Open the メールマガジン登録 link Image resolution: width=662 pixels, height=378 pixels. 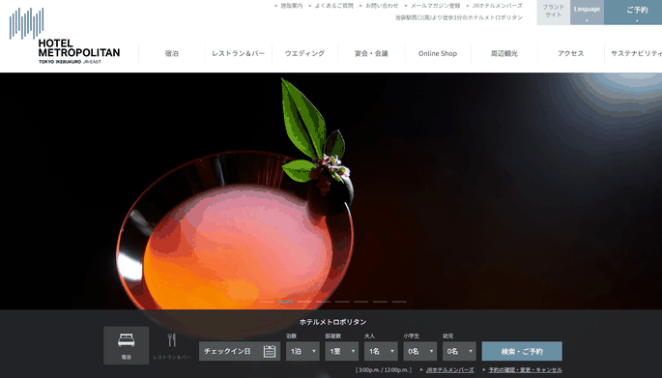point(435,6)
